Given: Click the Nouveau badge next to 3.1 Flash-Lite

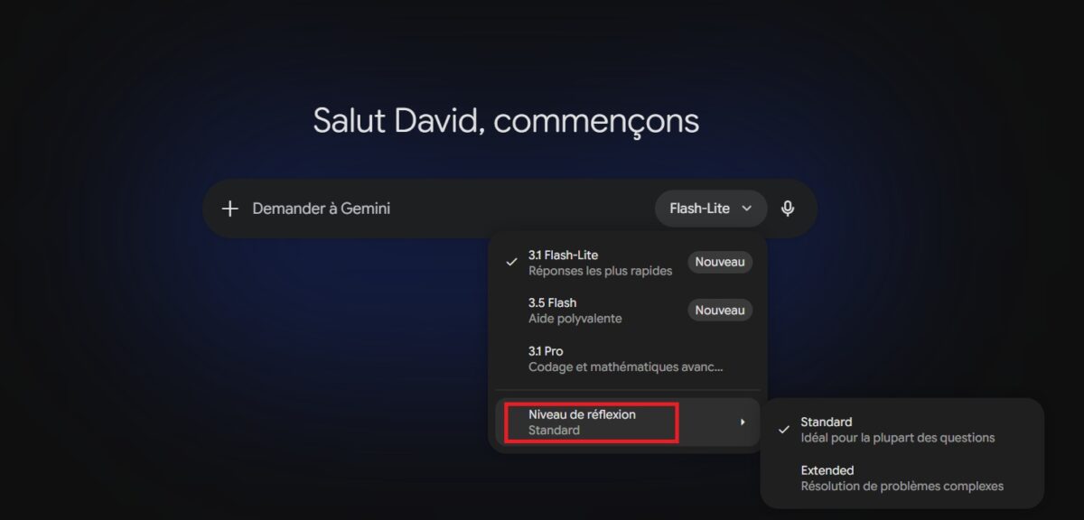Looking at the screenshot, I should 720,262.
